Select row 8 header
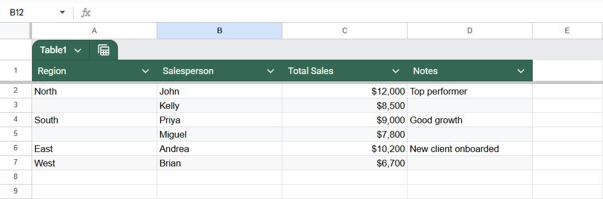 tap(16, 177)
